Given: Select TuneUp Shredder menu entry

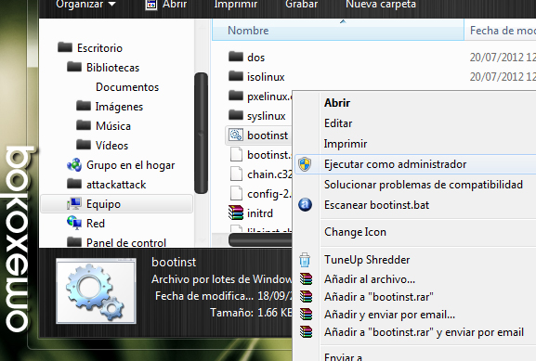Looking at the screenshot, I should click(x=367, y=260).
